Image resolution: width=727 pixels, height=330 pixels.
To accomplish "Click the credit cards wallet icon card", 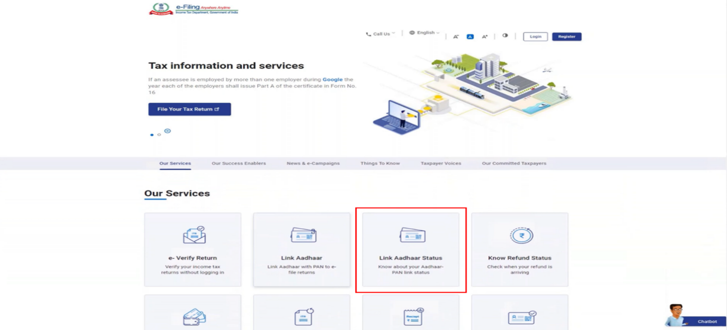I will point(194,316).
